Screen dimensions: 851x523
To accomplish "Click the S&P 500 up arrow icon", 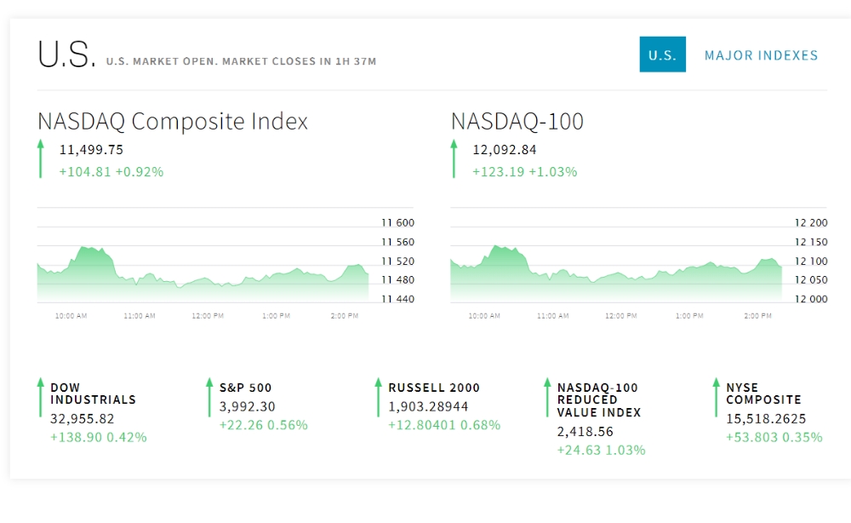I will pos(209,397).
